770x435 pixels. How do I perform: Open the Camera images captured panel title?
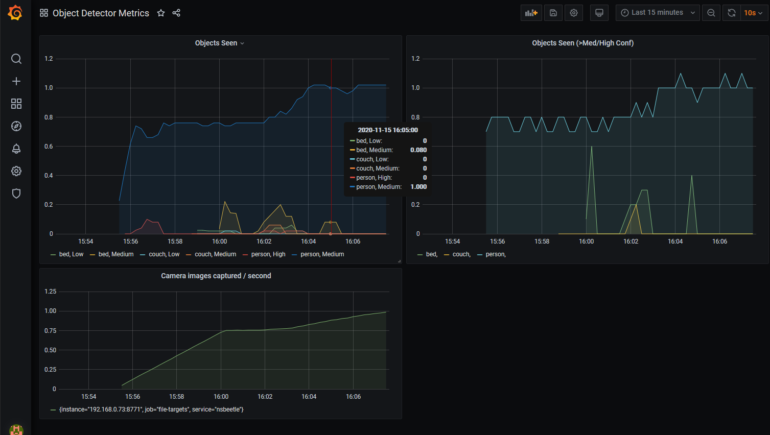(216, 276)
